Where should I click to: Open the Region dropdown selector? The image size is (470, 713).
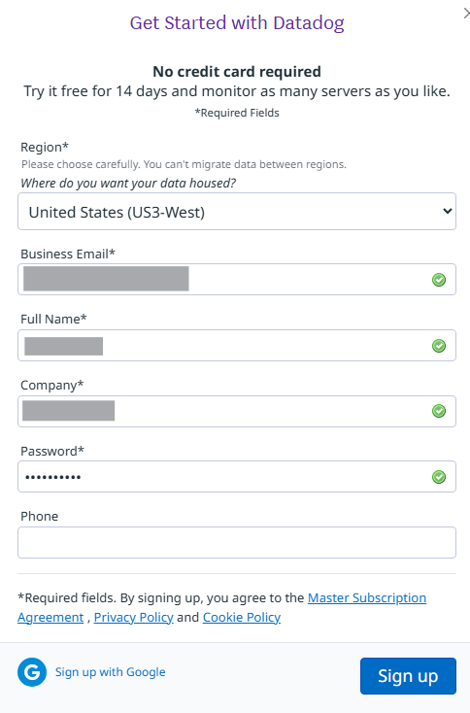coord(237,212)
